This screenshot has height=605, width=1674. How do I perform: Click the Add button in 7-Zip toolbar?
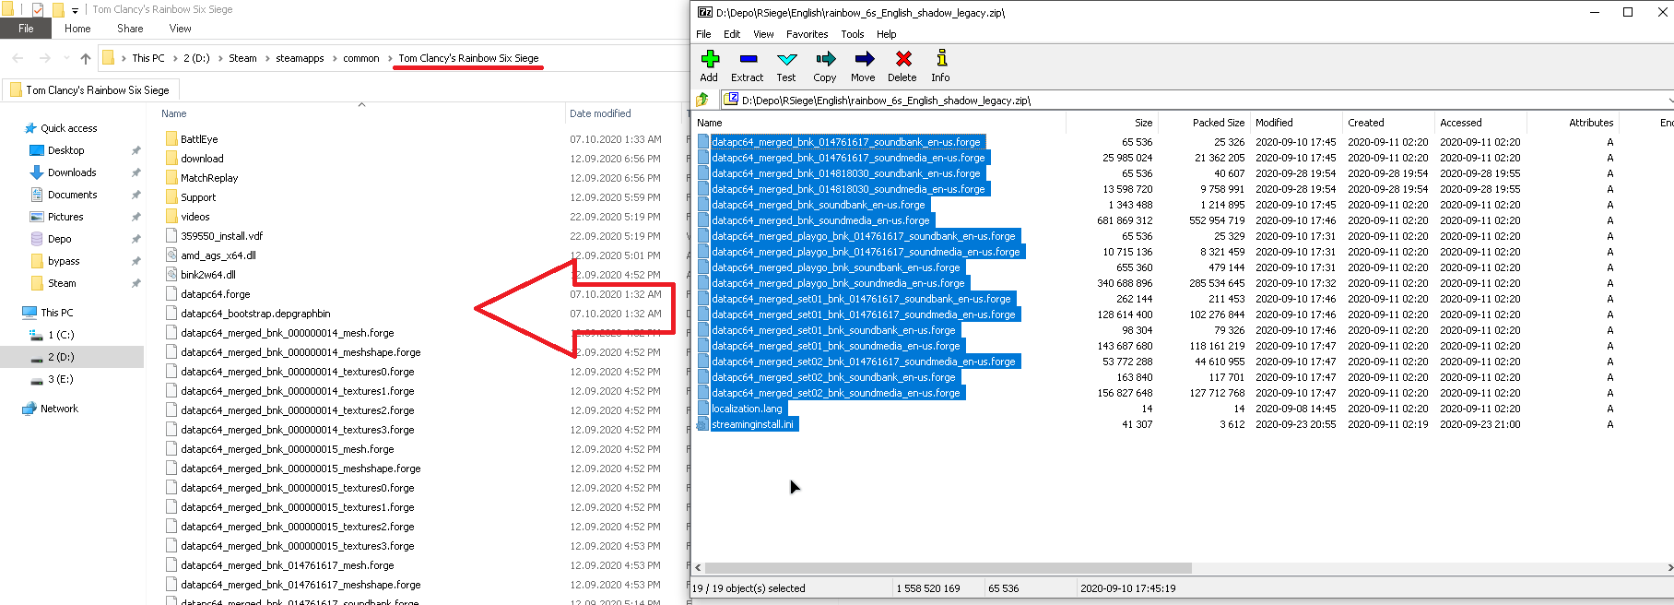click(709, 65)
